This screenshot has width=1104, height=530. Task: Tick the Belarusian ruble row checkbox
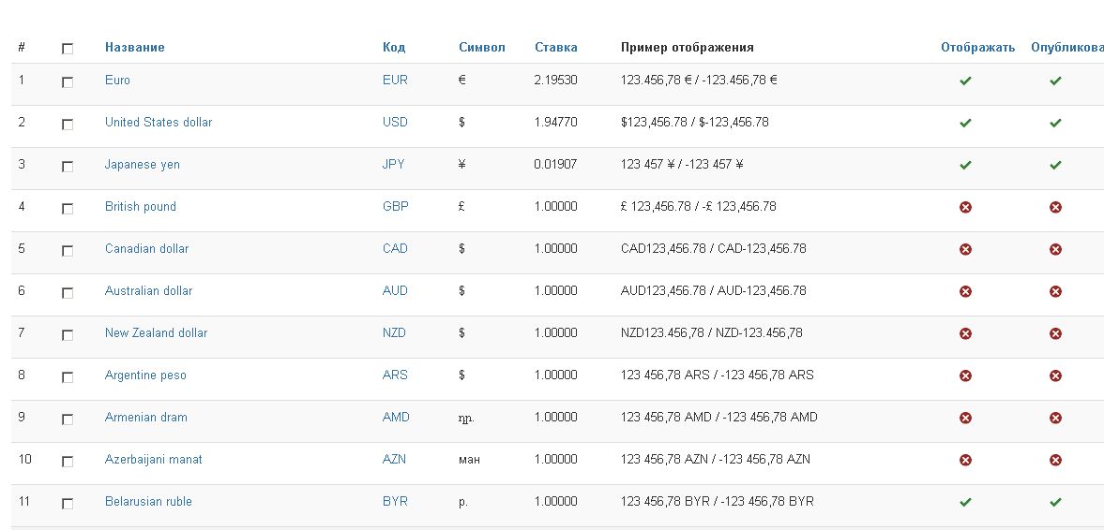[68, 504]
